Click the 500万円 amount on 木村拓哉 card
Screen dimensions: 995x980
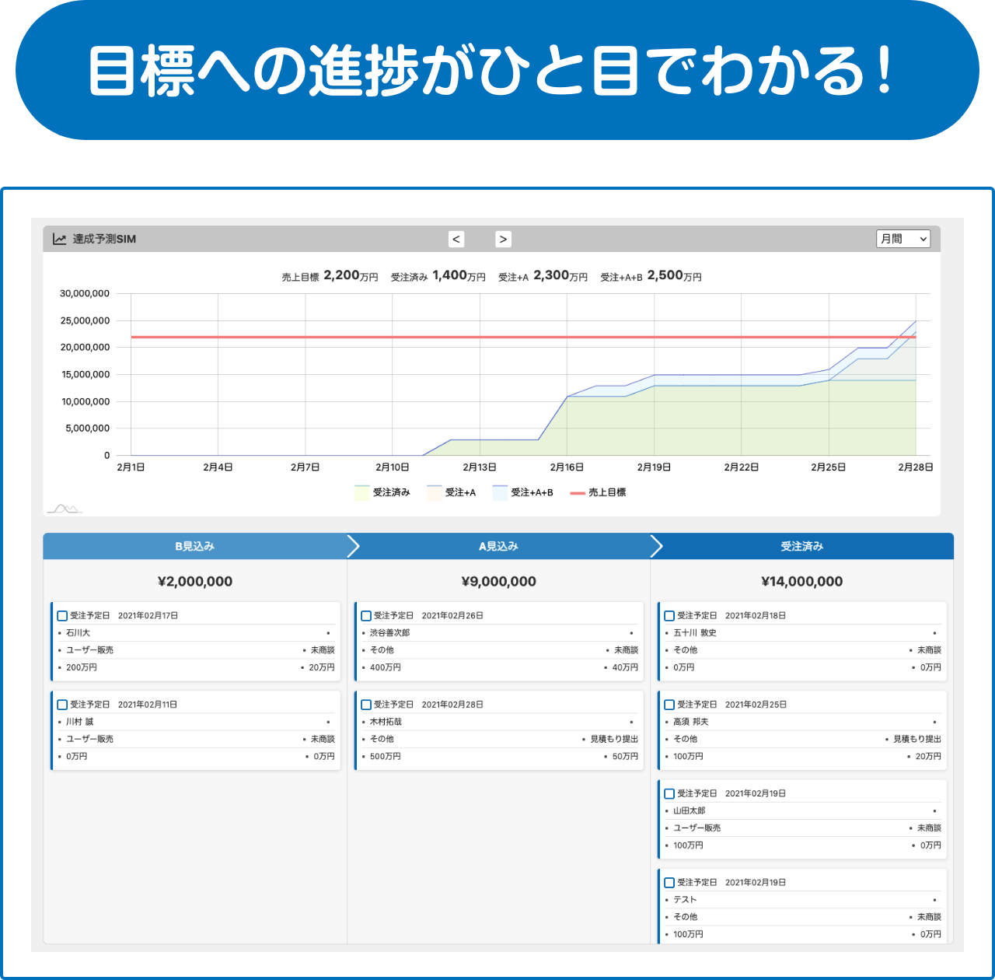[386, 756]
